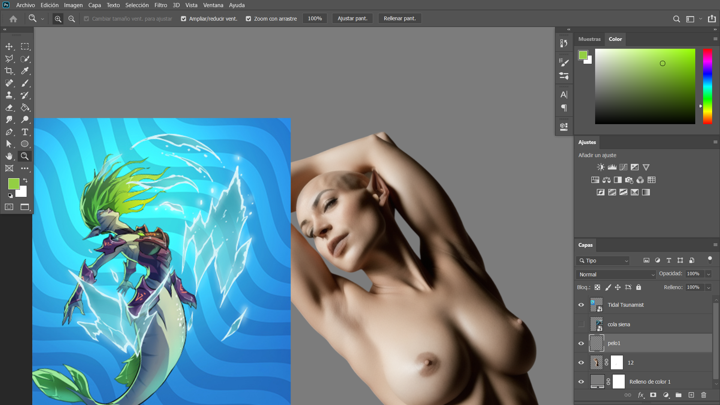Image resolution: width=720 pixels, height=405 pixels.
Task: Select the Rectangular Marquee tool
Action: point(25,46)
